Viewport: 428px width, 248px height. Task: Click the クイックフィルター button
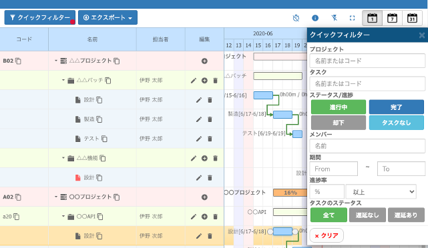pyautogui.click(x=40, y=17)
